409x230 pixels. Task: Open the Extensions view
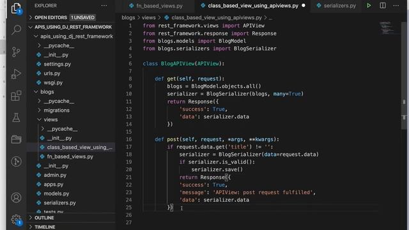tap(16, 96)
